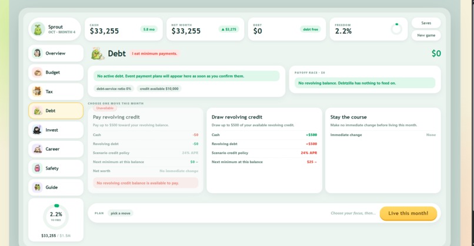The image size is (474, 246).
Task: Click the 'pick a move' plan chip
Action: [x=121, y=213]
